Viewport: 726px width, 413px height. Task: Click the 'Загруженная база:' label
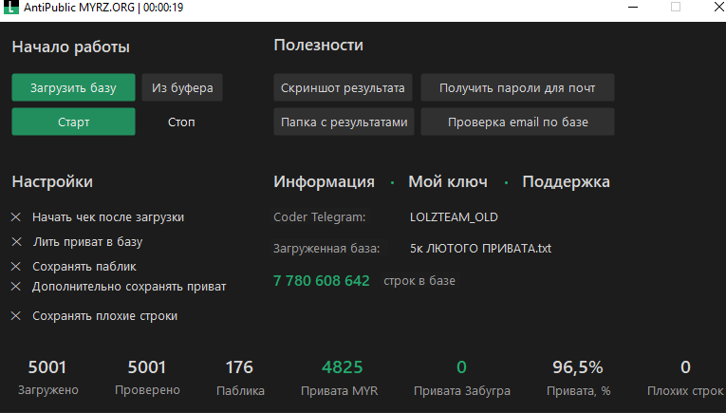[x=326, y=248]
